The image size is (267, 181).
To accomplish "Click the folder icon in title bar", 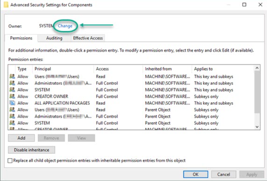I will click(6, 5).
